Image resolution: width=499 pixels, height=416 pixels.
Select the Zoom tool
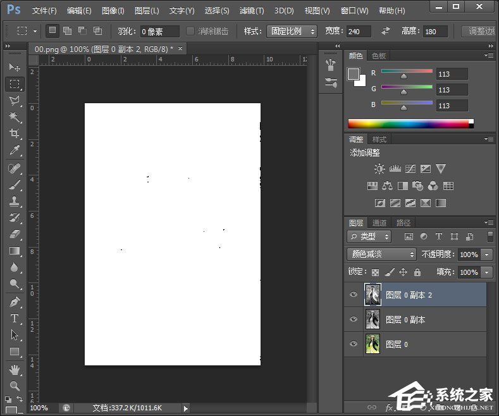click(x=15, y=385)
